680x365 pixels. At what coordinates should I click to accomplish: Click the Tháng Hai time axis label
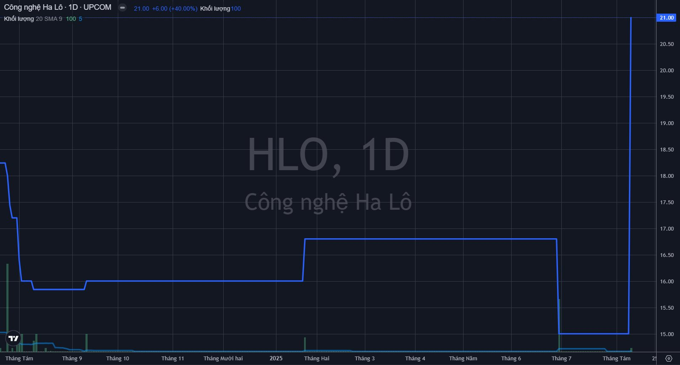coord(316,358)
